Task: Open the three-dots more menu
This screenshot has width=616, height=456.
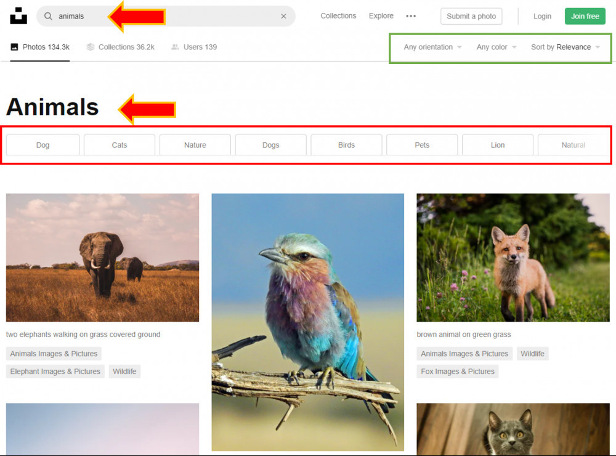Action: pos(411,16)
